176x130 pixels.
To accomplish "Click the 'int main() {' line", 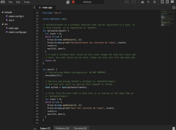I will pyautogui.click(x=50, y=70).
